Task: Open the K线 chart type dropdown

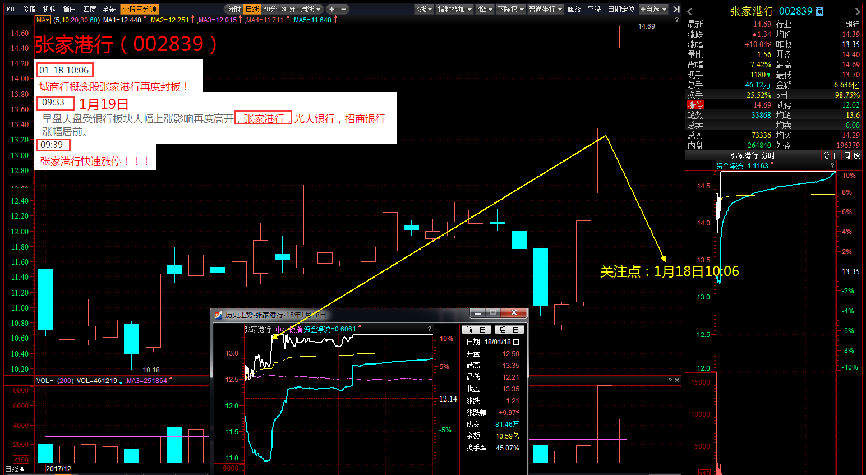Action: click(424, 9)
